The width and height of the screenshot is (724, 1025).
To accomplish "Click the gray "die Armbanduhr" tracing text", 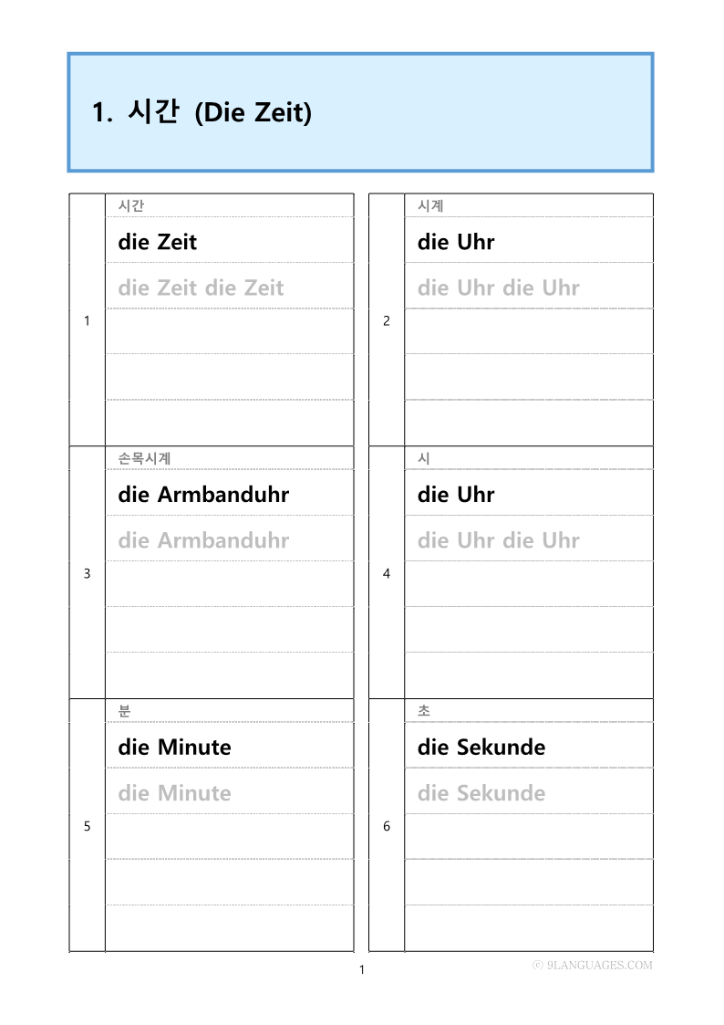I will coord(203,540).
